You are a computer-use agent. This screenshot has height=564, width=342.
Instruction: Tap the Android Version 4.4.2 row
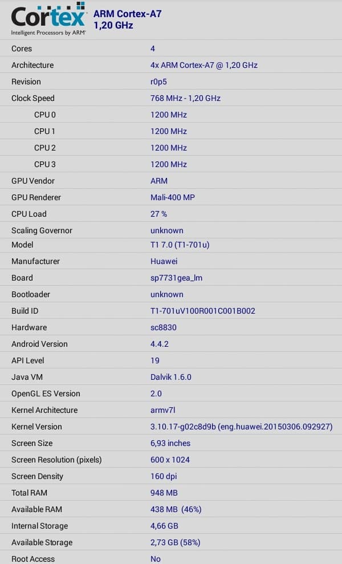click(x=171, y=344)
